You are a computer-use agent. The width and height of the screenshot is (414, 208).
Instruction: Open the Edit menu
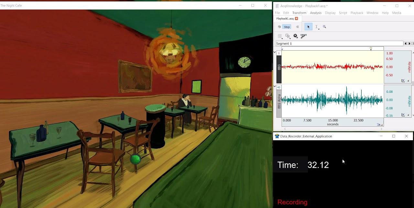286,13
